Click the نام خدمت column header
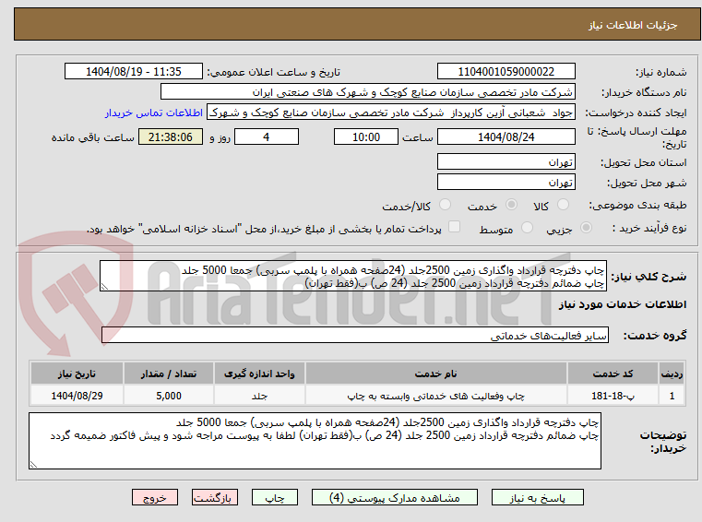702x522 pixels. tap(435, 374)
